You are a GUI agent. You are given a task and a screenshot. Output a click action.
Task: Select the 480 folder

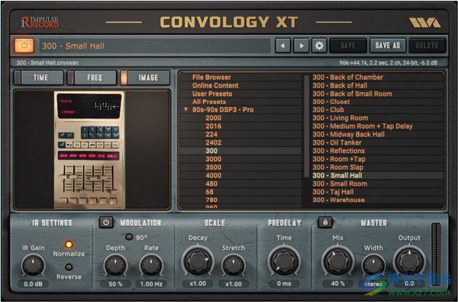[x=211, y=183]
